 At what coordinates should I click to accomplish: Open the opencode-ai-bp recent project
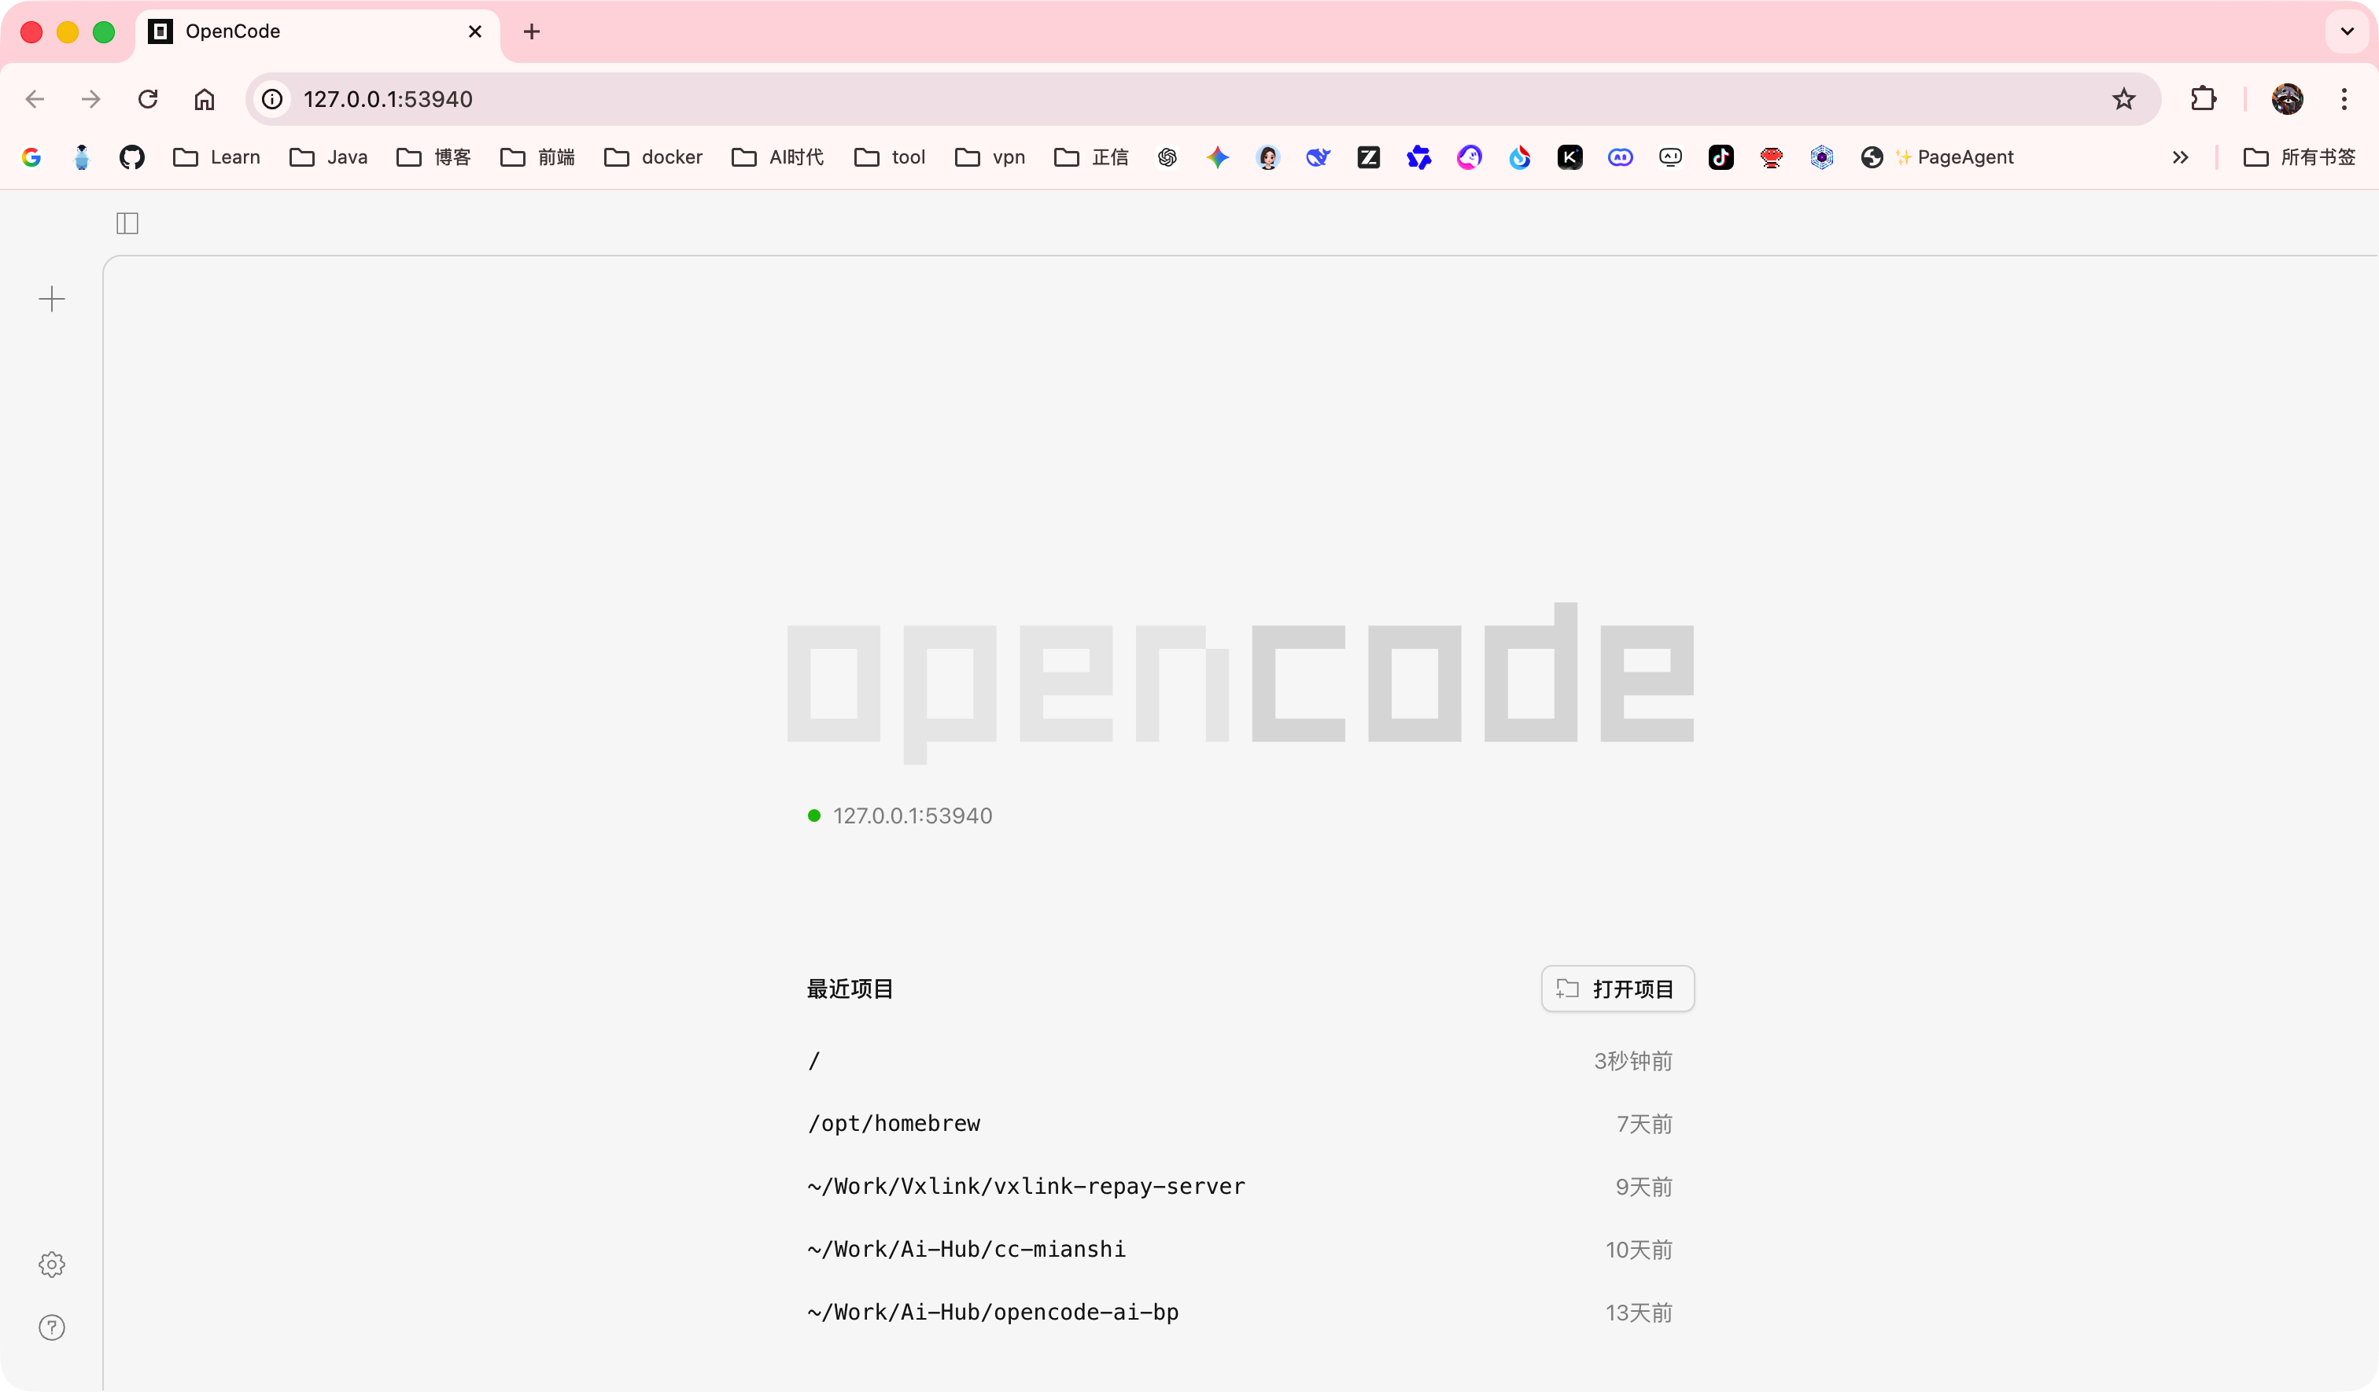[992, 1312]
